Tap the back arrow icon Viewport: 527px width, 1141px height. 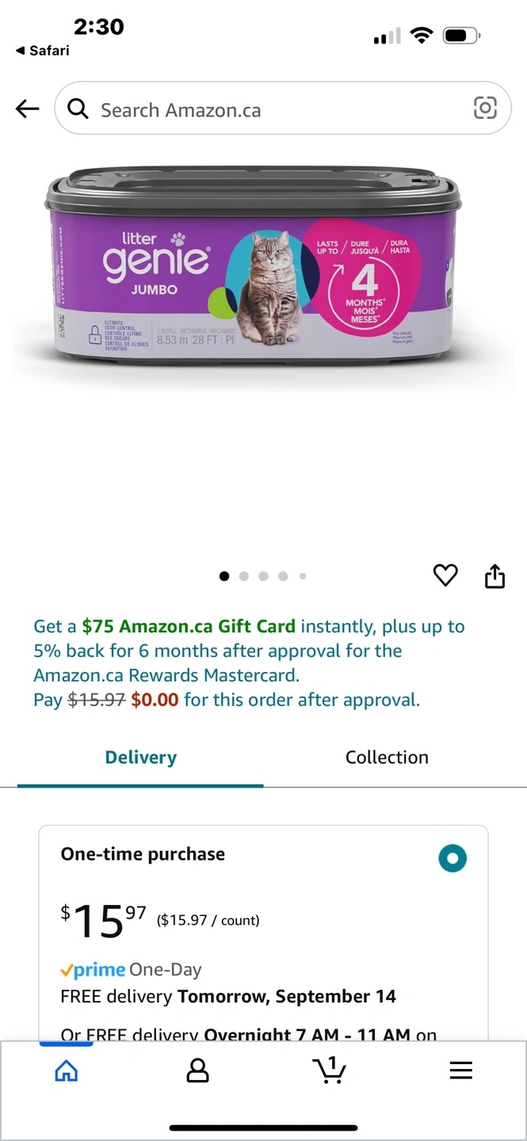tap(28, 109)
